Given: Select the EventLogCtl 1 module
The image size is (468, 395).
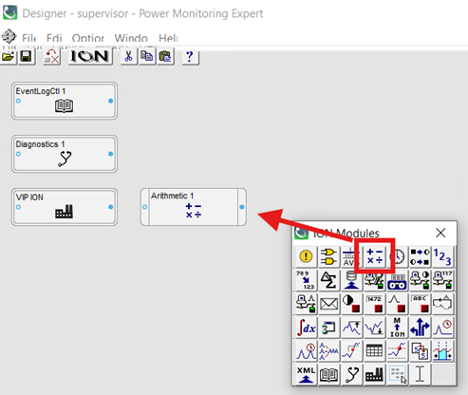Looking at the screenshot, I should 65,101.
